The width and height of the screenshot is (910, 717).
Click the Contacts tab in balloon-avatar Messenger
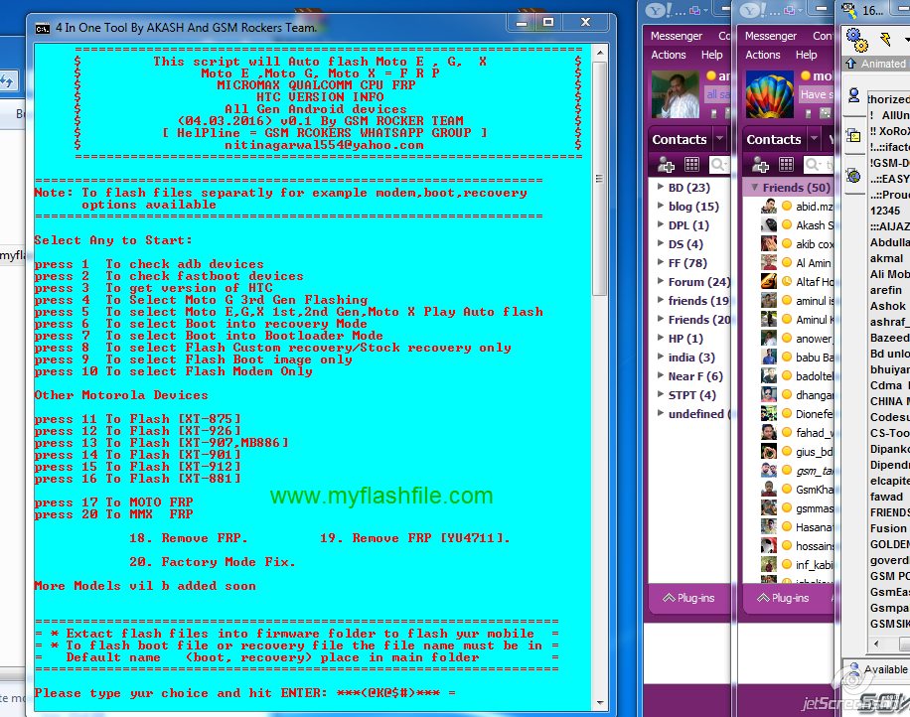[x=774, y=139]
